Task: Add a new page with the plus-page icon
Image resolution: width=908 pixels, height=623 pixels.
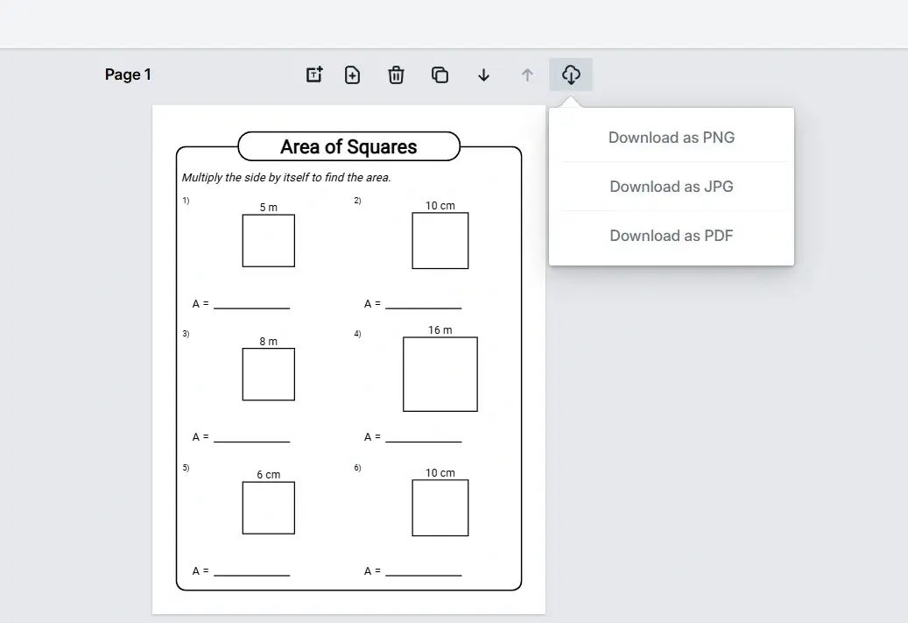Action: pyautogui.click(x=352, y=74)
